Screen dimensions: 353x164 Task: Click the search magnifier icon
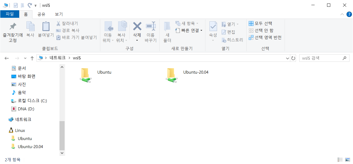pos(344,58)
